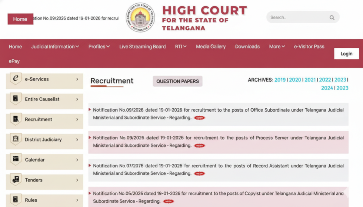Screen dimensions: 363x207
Task: Open Live Streaming Board menu item
Action: (x=142, y=47)
